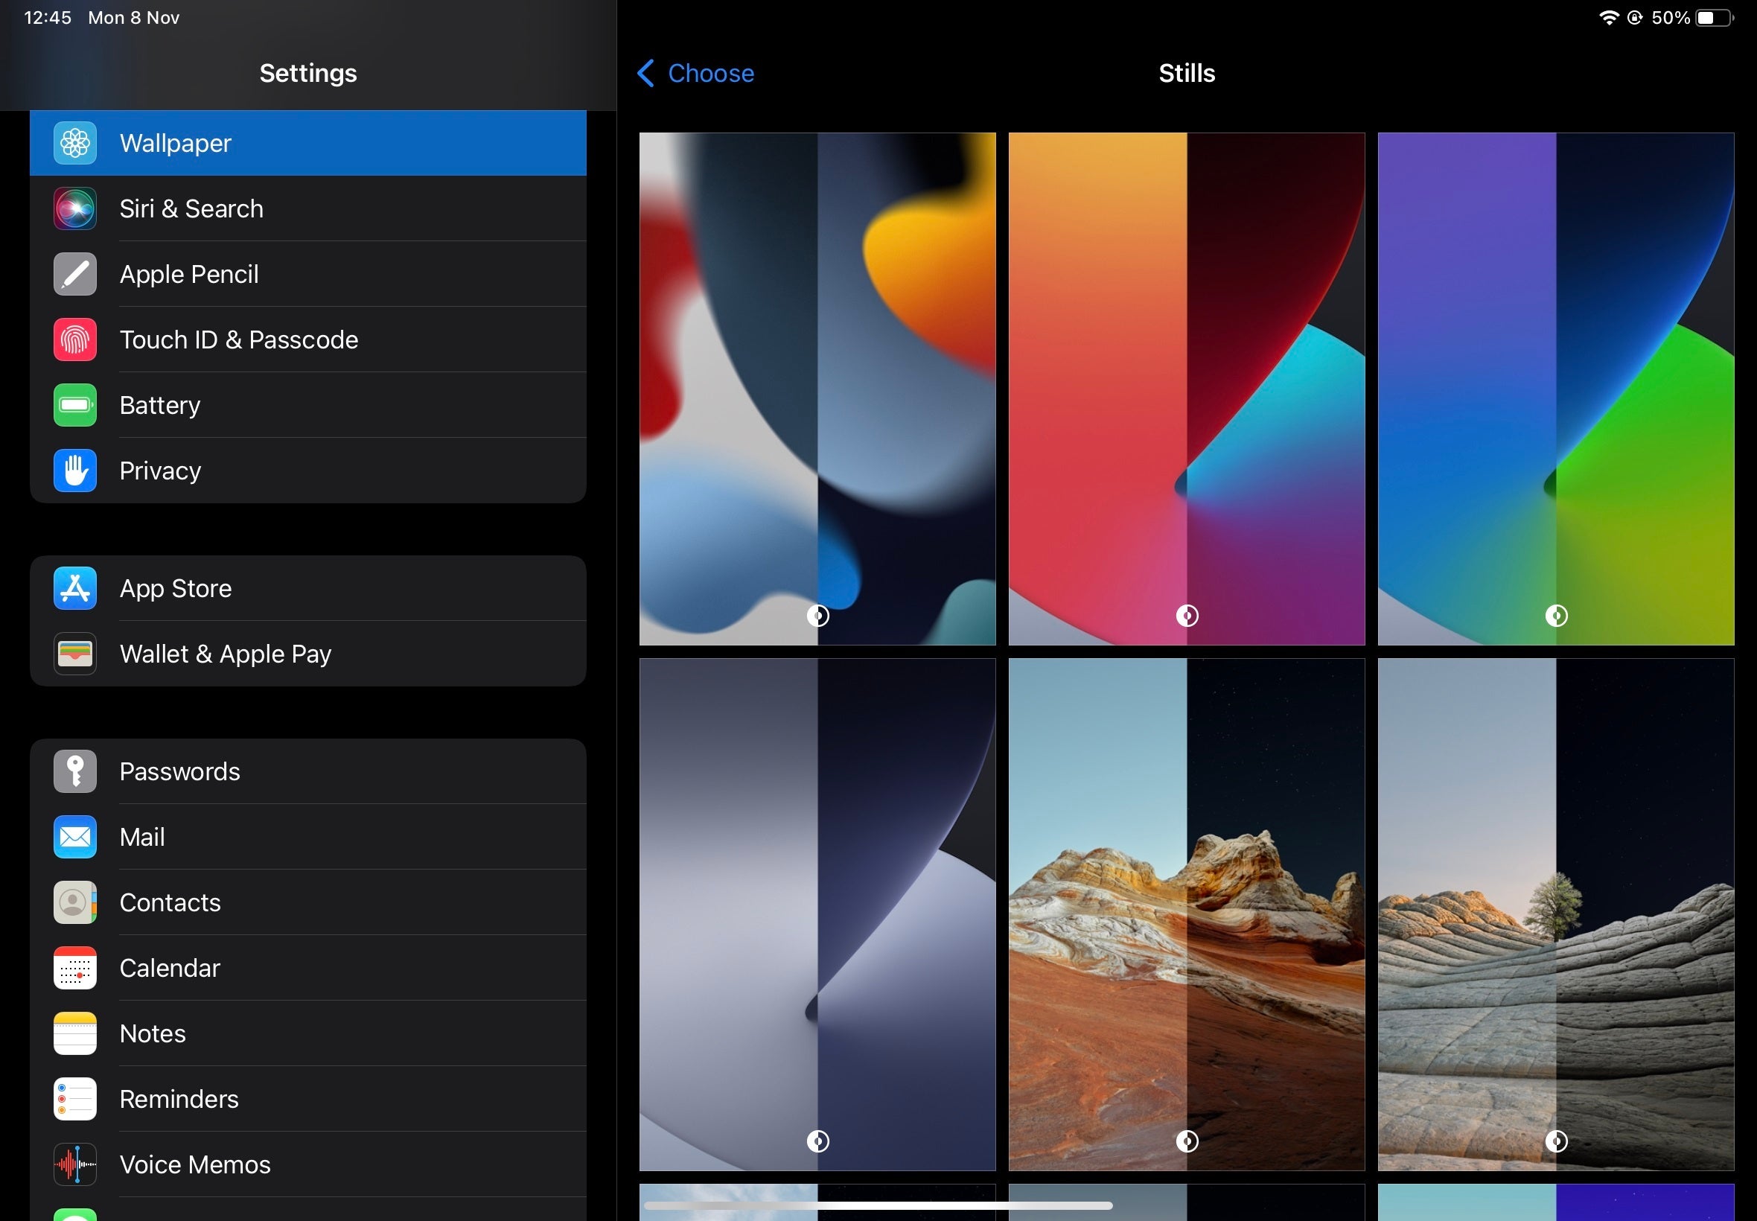Open Contacts settings
The image size is (1757, 1221).
pos(308,902)
